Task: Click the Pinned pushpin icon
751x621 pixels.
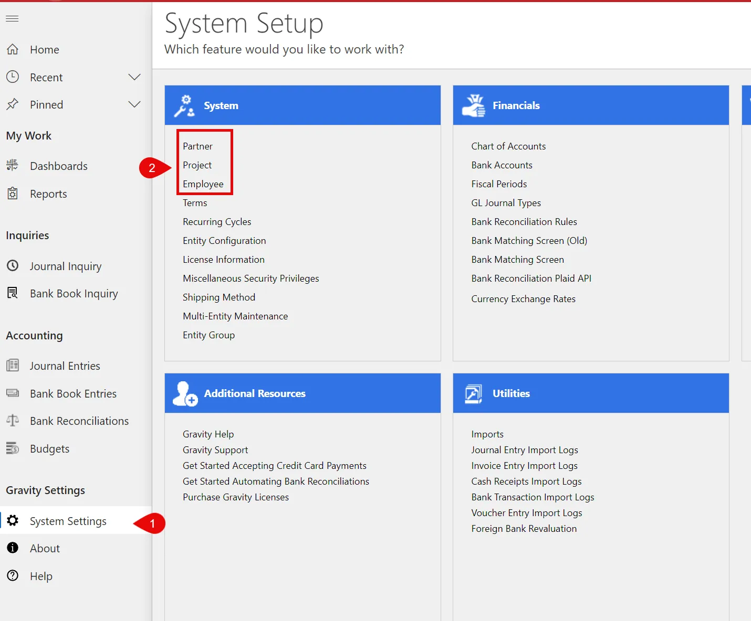Action: [13, 104]
